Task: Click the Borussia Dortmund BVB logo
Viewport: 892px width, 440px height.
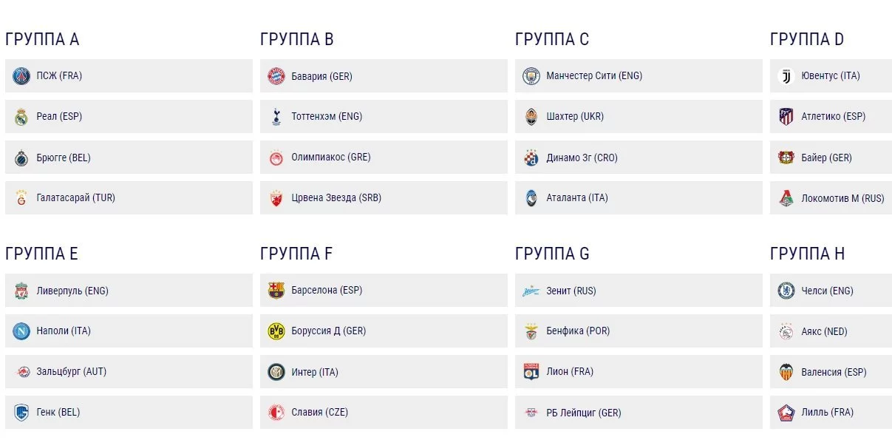Action: [276, 331]
